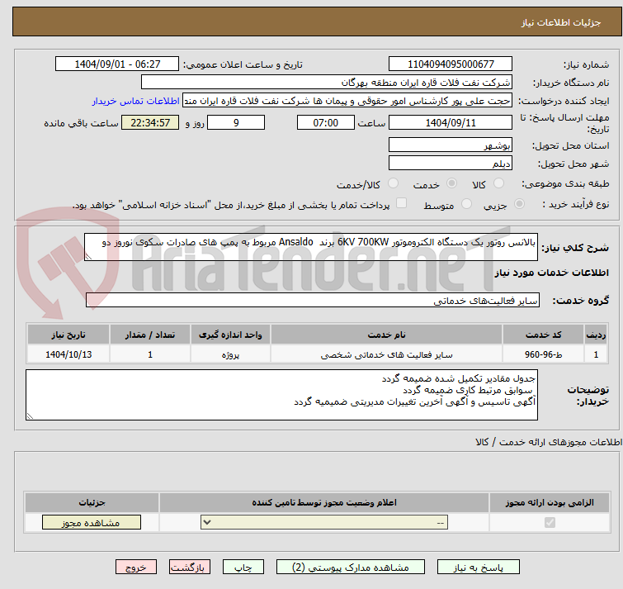This screenshot has height=589, width=623.
Task: Click the 'بازگشت' back button
Action: (191, 568)
